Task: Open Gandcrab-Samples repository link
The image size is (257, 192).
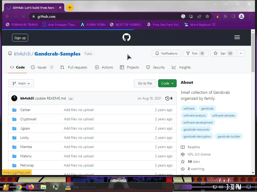Action: point(57,54)
